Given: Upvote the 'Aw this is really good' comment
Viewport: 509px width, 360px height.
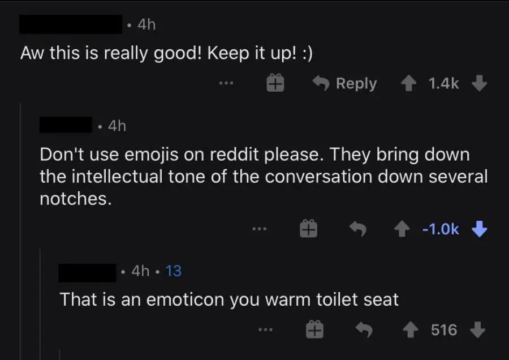Looking at the screenshot, I should pyautogui.click(x=408, y=83).
